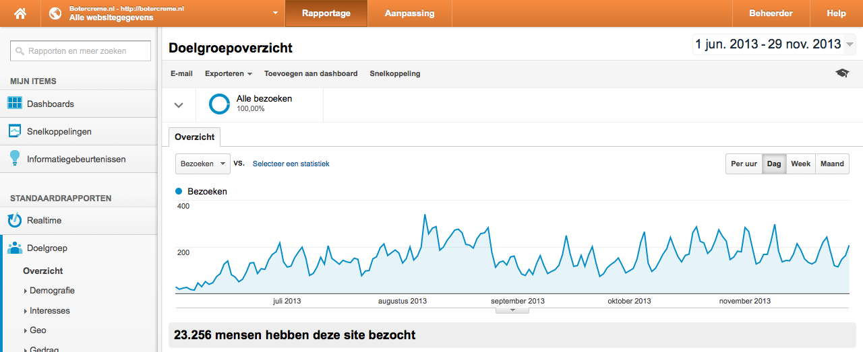Click the blue Bezoeken legend dot

pos(179,191)
